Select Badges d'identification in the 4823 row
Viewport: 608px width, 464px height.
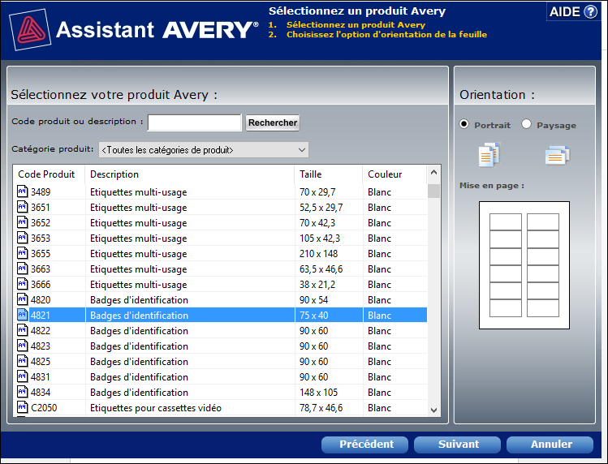(139, 346)
